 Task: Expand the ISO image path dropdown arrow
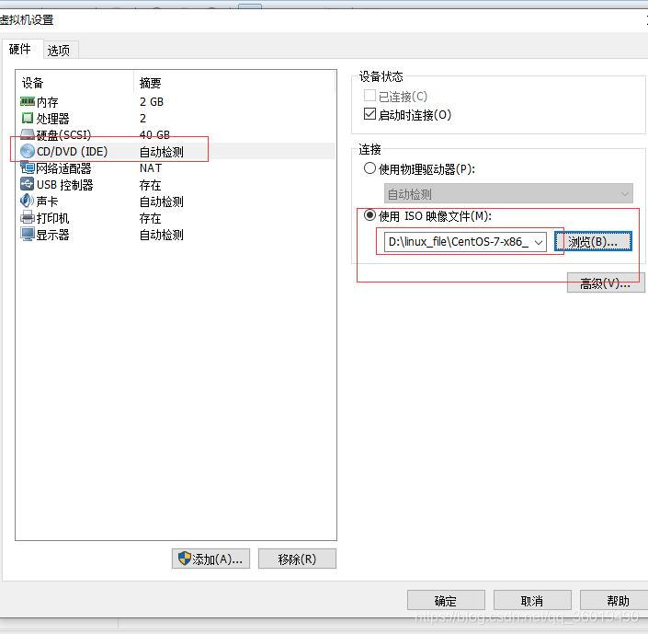click(539, 242)
